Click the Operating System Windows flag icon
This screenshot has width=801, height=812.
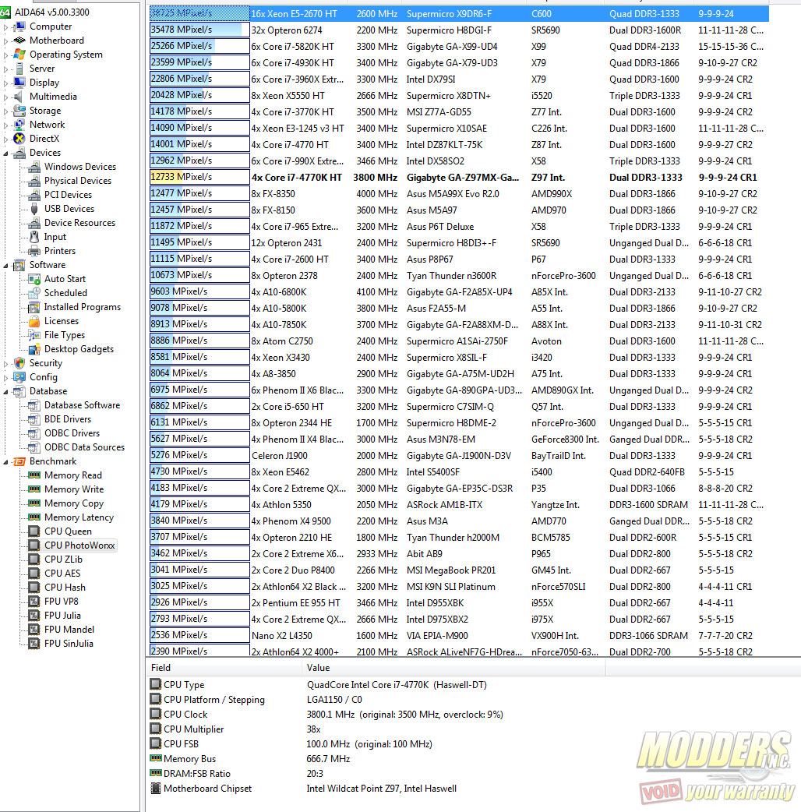[x=19, y=55]
